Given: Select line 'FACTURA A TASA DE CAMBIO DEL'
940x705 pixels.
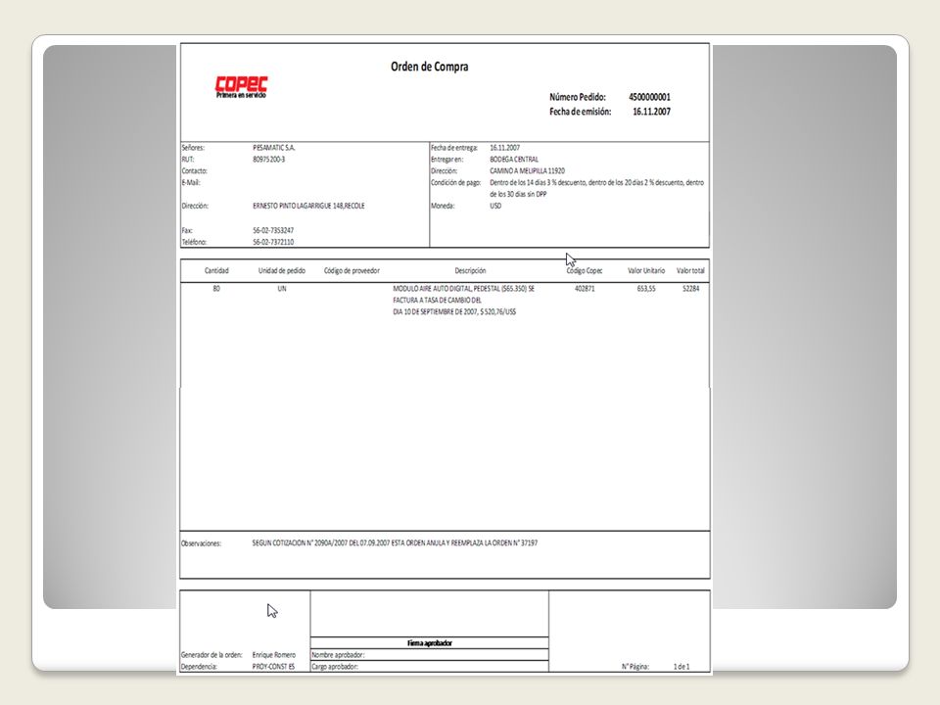Looking at the screenshot, I should [x=437, y=300].
